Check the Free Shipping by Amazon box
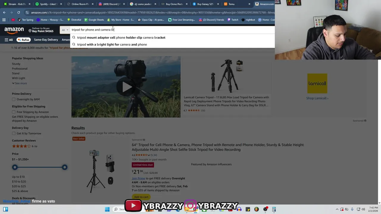Screen dimensions: 381x214 pos(14,112)
